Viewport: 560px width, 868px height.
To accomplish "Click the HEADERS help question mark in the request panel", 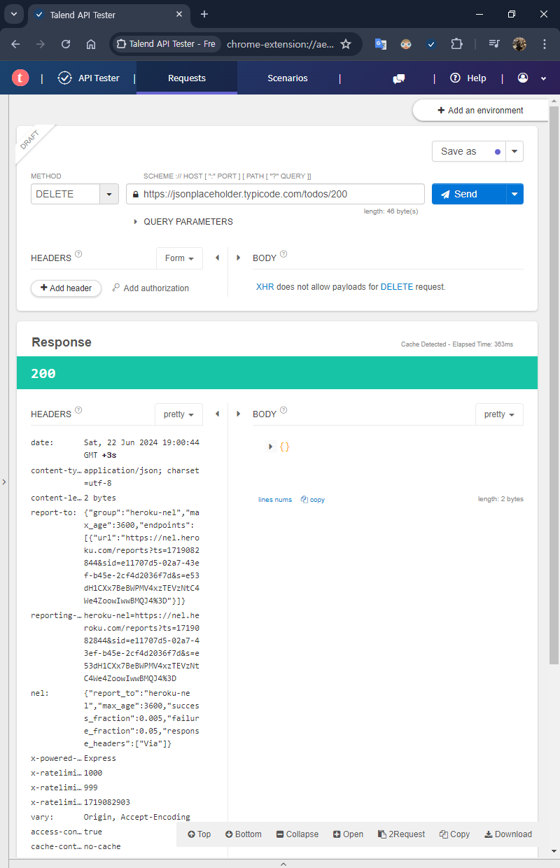I will point(78,254).
